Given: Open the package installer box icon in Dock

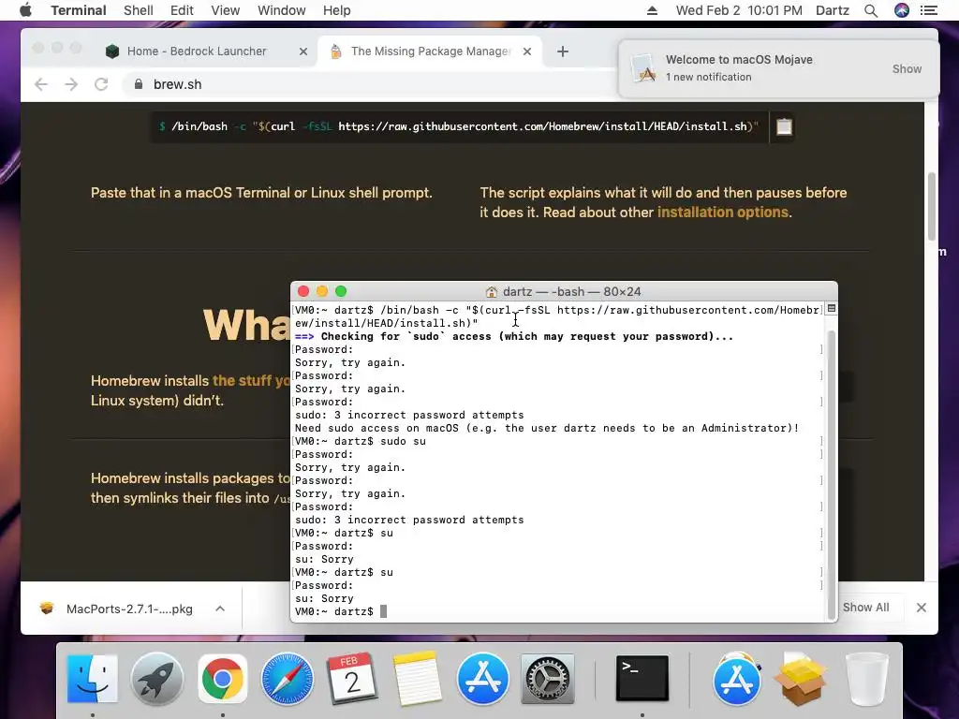Looking at the screenshot, I should click(x=801, y=679).
